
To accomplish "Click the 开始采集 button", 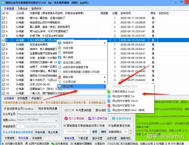I will pos(40,132).
